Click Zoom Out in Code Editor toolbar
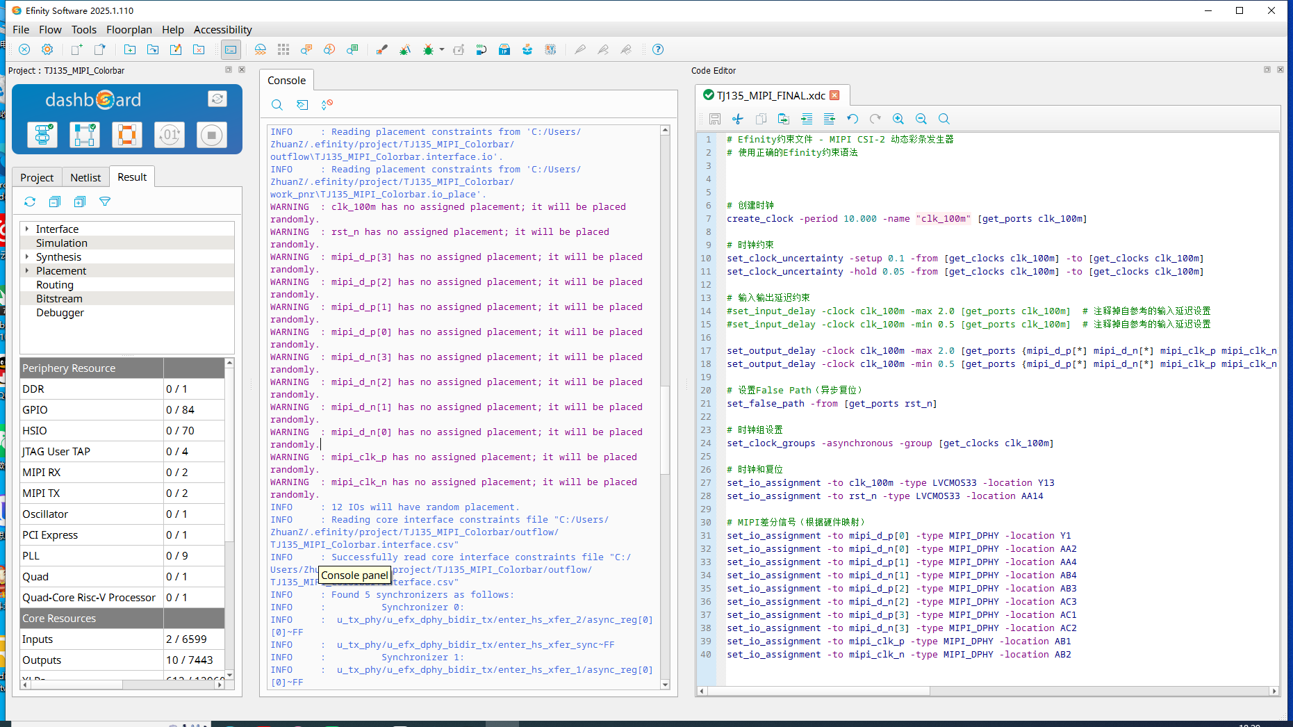This screenshot has height=727, width=1293. 921,119
